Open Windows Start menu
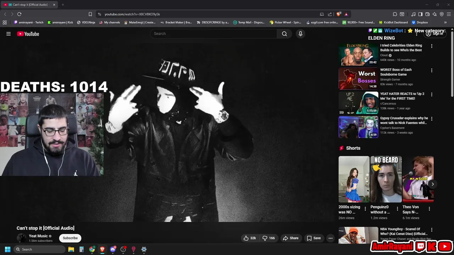454x255 pixels. 7,249
